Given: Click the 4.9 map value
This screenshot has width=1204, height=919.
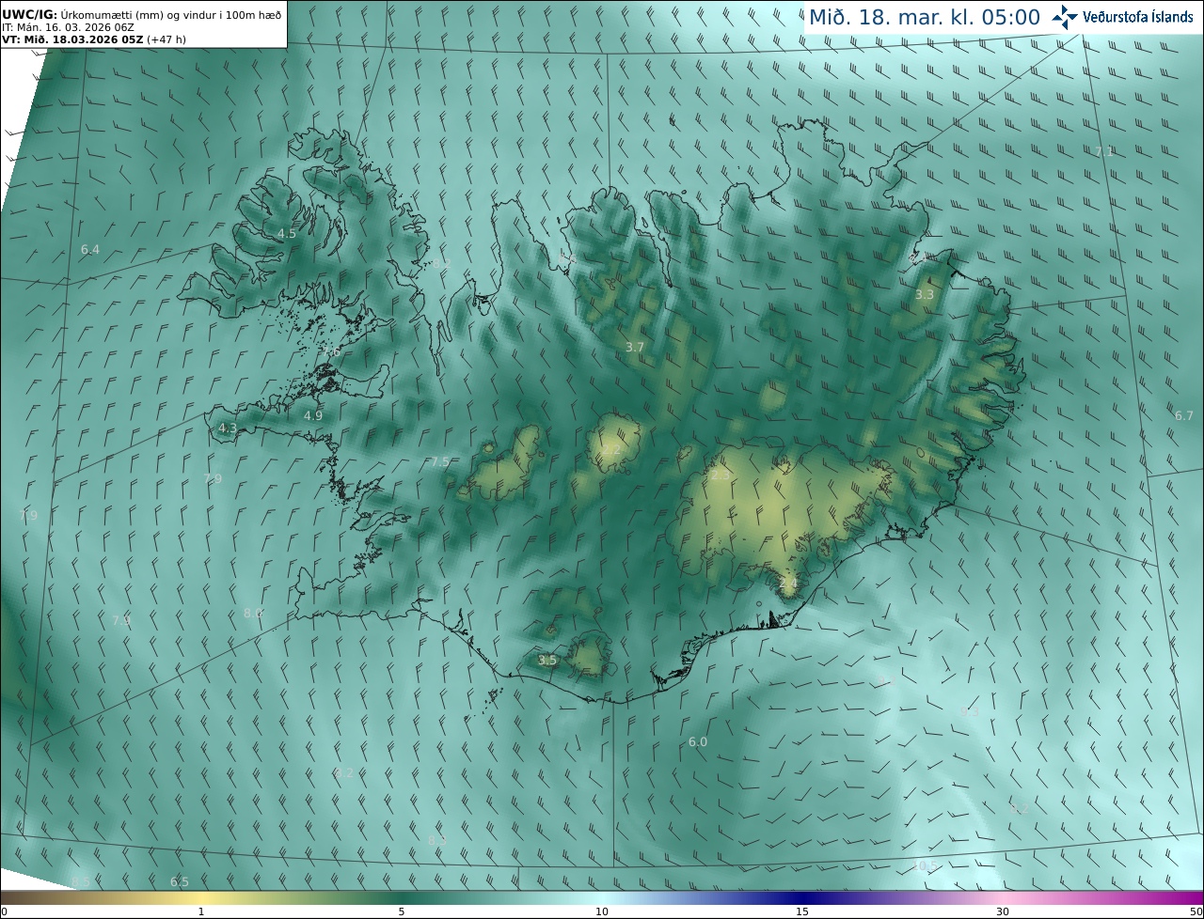Looking at the screenshot, I should pyautogui.click(x=313, y=415).
